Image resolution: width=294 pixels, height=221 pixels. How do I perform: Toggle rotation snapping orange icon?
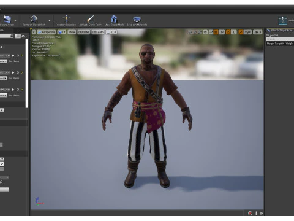click(x=228, y=32)
